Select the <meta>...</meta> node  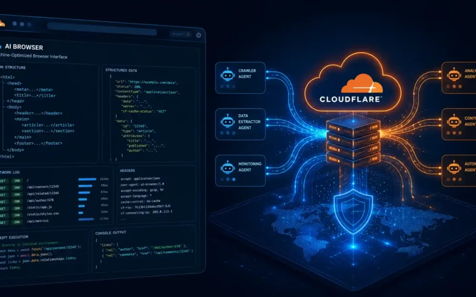pos(33,89)
